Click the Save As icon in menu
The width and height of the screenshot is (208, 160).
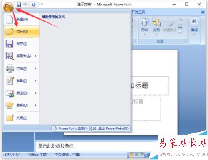(x=10, y=56)
